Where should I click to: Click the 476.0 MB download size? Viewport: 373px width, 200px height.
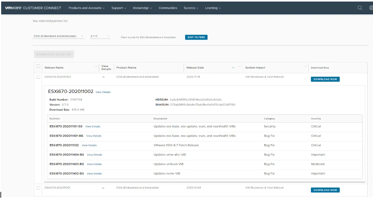pos(78,110)
